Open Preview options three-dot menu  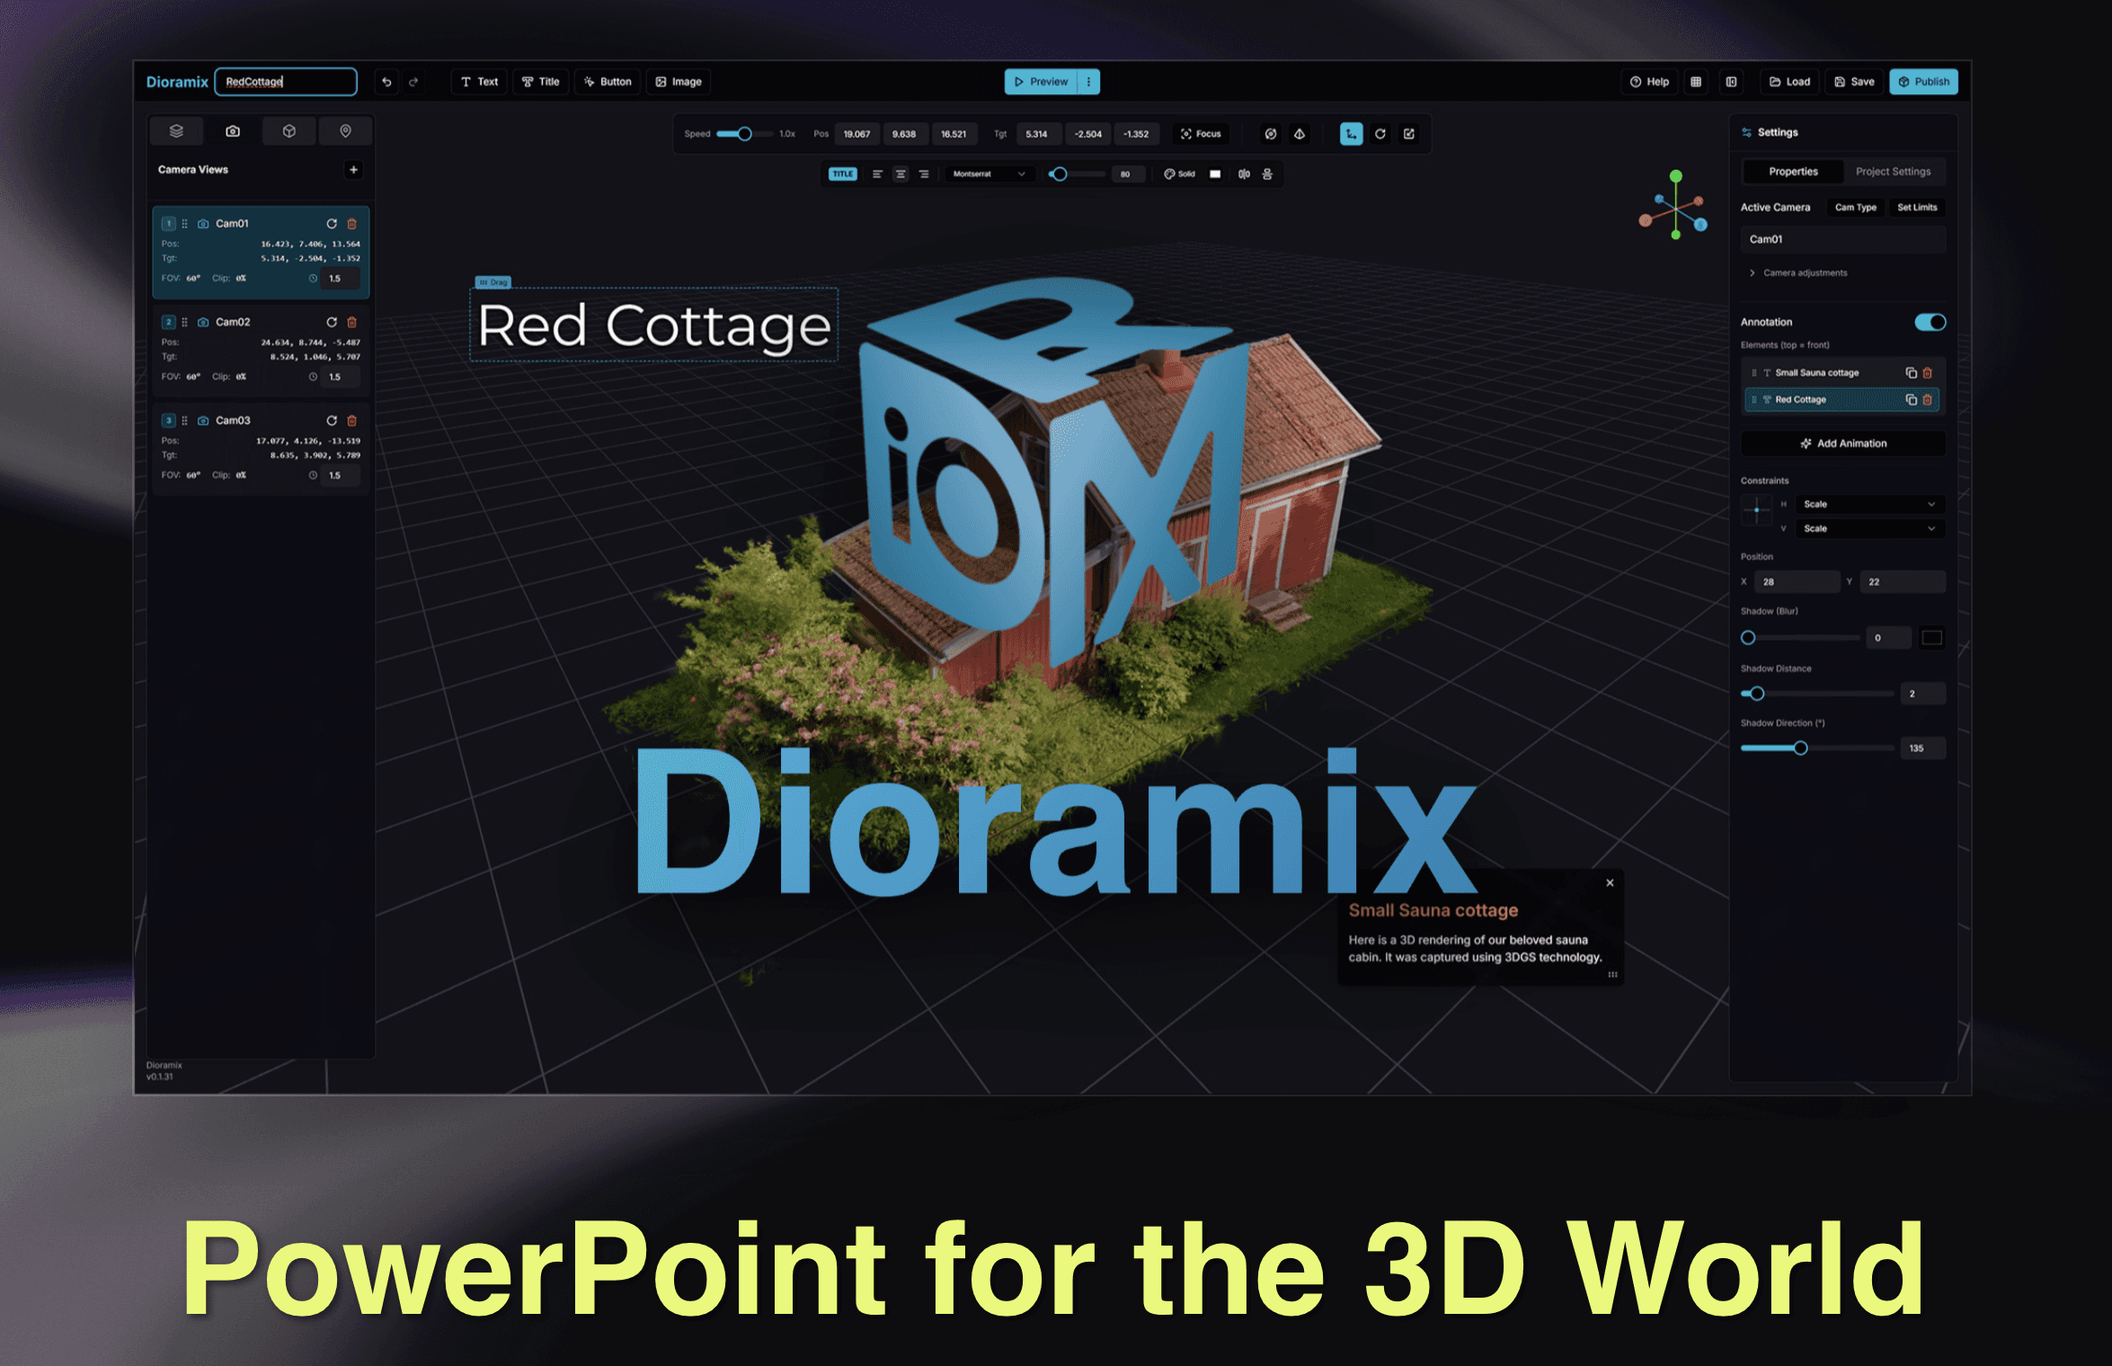click(1088, 82)
